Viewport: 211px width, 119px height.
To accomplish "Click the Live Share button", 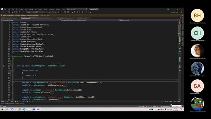I will pos(175,12).
